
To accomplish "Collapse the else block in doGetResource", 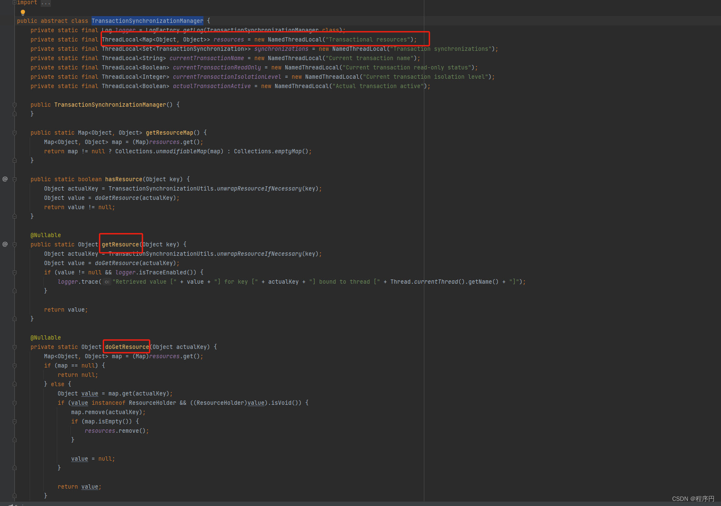I will [x=14, y=384].
